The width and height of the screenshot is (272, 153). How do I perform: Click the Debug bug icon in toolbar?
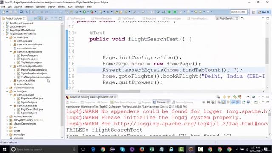(76, 12)
